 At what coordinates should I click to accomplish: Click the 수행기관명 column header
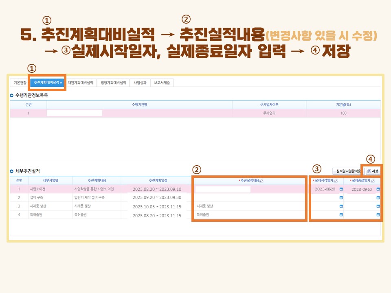click(x=139, y=105)
